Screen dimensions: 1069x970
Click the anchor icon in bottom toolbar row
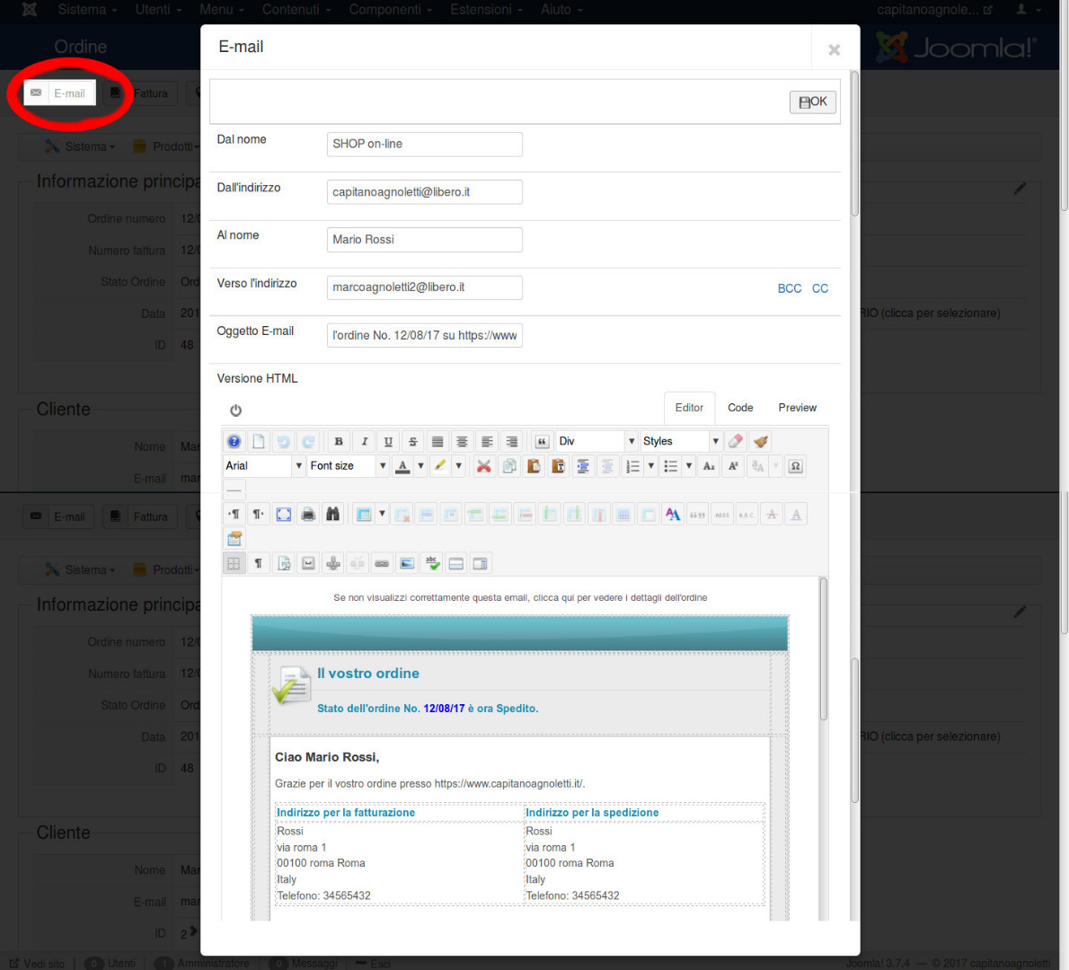[332, 564]
